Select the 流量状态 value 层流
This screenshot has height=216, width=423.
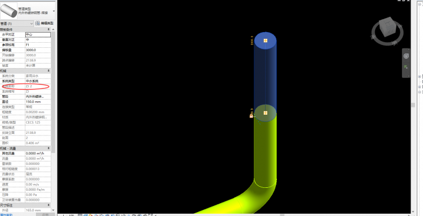click(38, 174)
